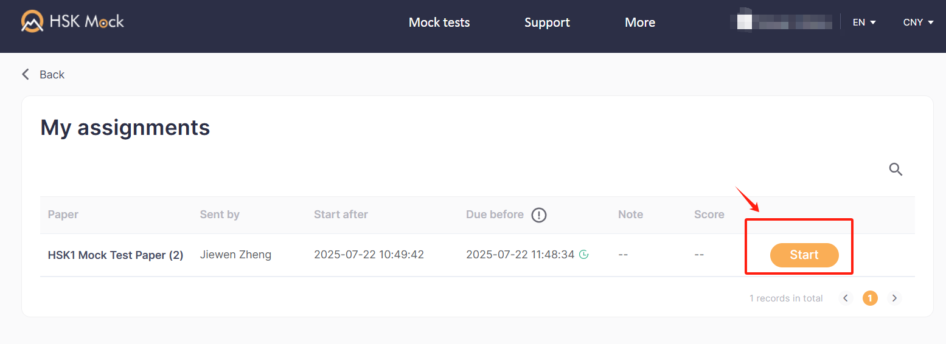Open the CNY currency dropdown
The width and height of the screenshot is (946, 344).
click(918, 22)
